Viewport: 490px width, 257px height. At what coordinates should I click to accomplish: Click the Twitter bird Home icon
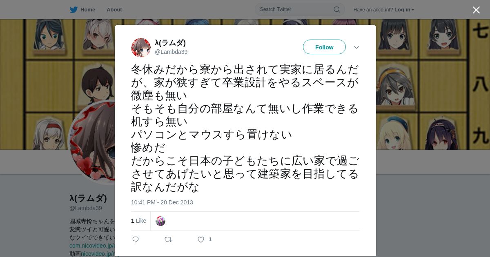(x=73, y=9)
